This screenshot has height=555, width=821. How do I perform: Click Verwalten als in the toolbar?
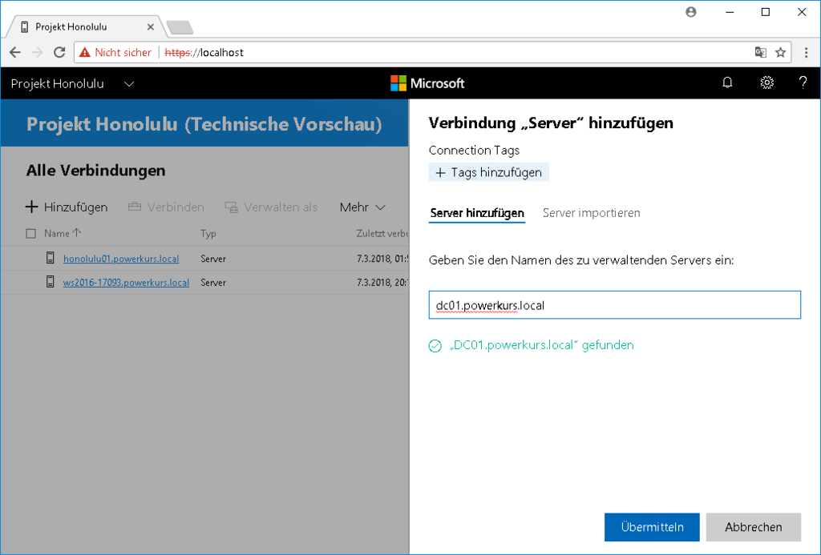pos(271,207)
